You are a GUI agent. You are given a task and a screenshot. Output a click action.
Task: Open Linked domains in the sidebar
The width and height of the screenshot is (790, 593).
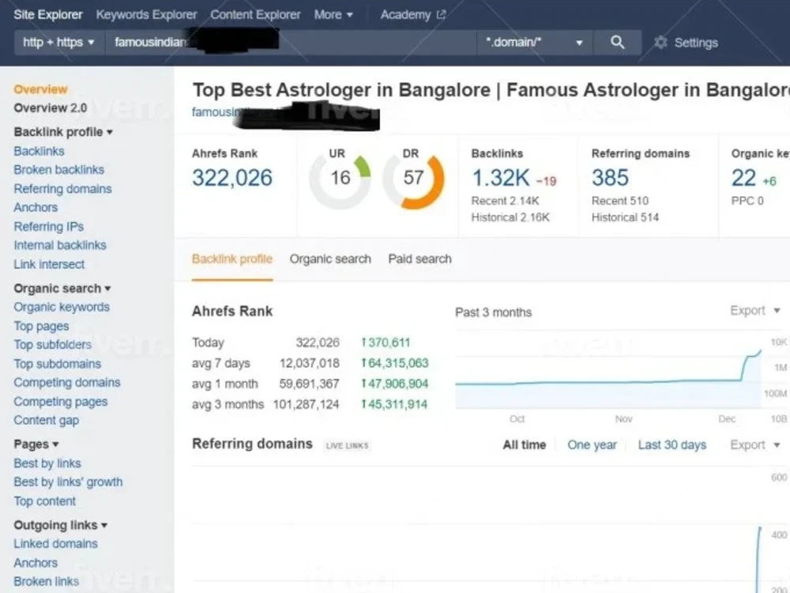(56, 544)
